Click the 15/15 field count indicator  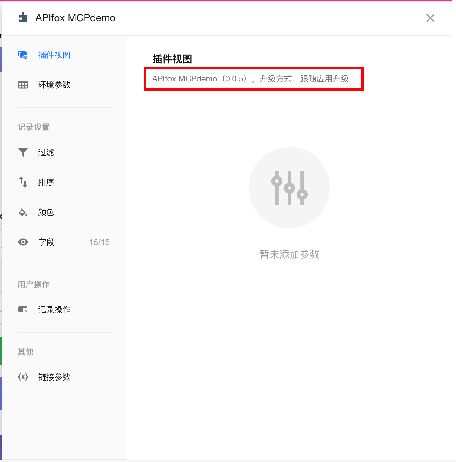(x=99, y=242)
